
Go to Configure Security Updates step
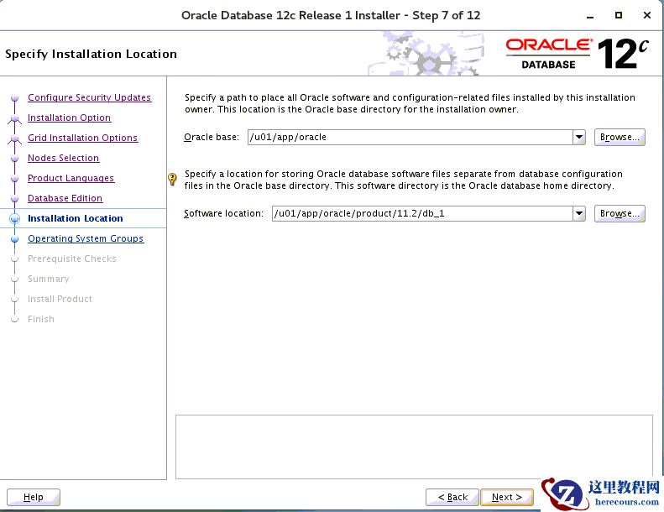[89, 97]
